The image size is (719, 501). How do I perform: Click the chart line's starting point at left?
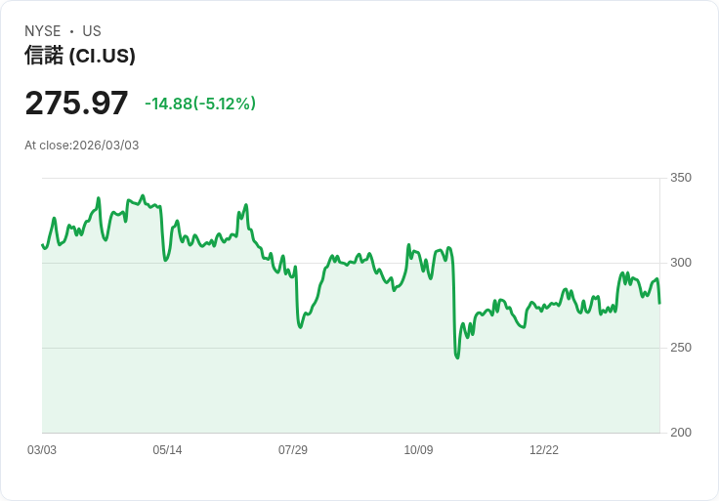42,244
